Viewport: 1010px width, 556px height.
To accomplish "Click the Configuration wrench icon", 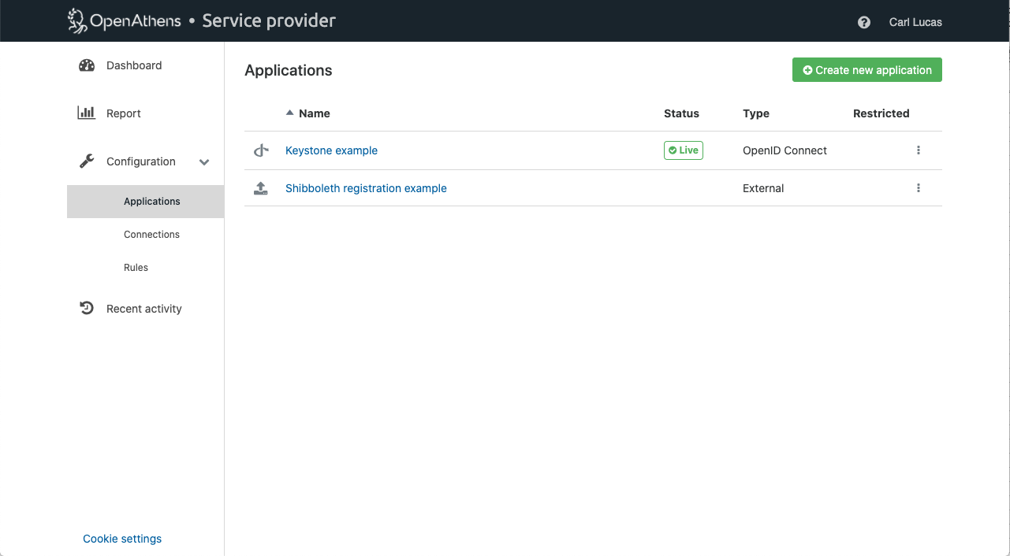I will (87, 161).
